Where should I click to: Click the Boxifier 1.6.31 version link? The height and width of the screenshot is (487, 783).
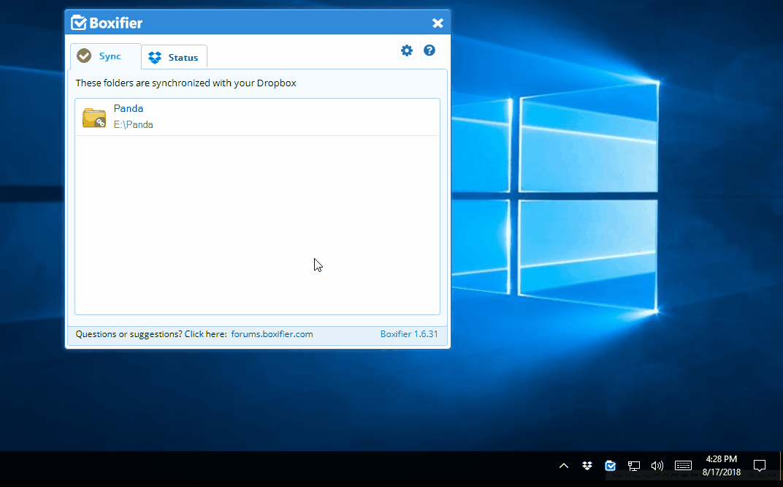[408, 334]
